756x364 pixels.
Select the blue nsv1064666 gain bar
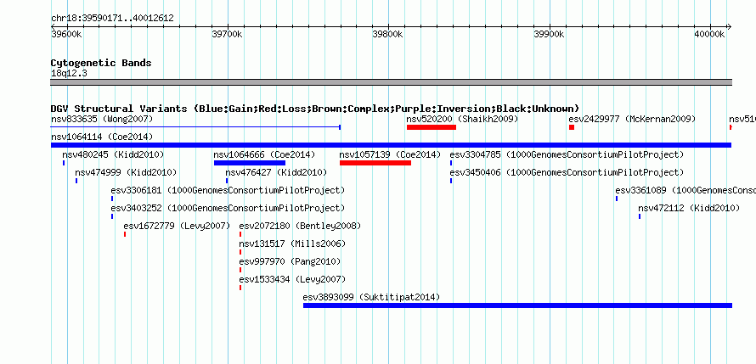coord(250,163)
